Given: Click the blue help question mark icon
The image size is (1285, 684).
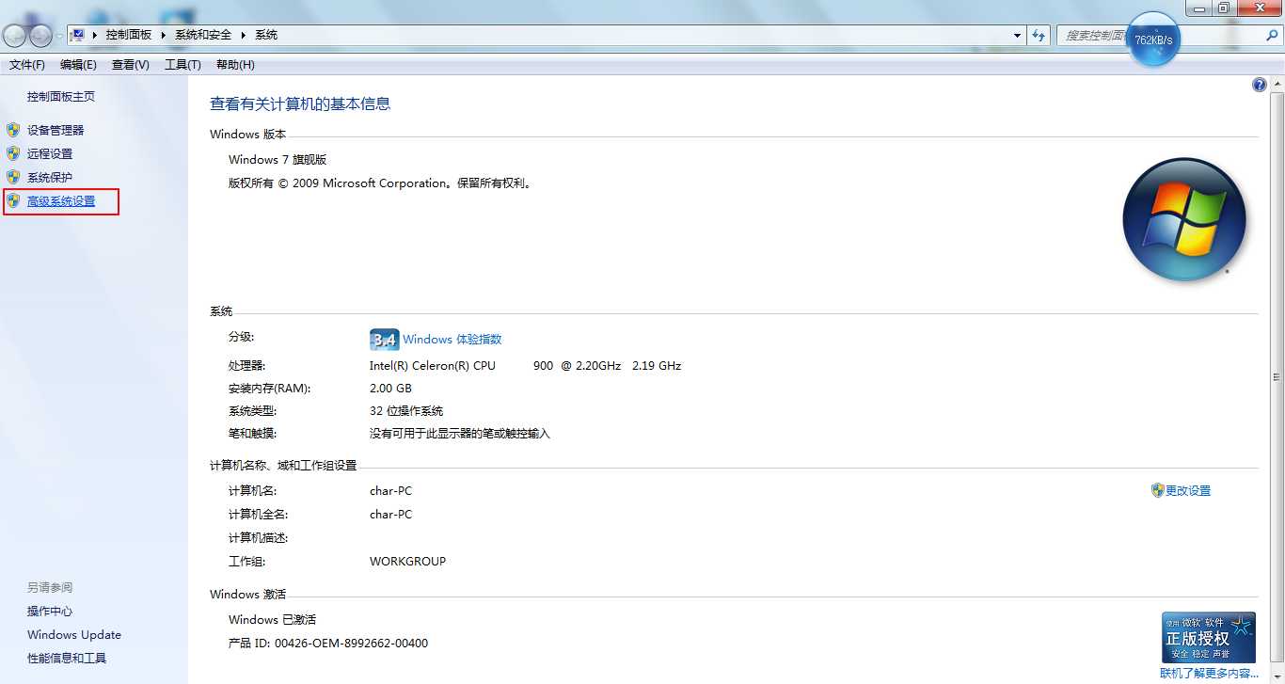Looking at the screenshot, I should tap(1260, 85).
